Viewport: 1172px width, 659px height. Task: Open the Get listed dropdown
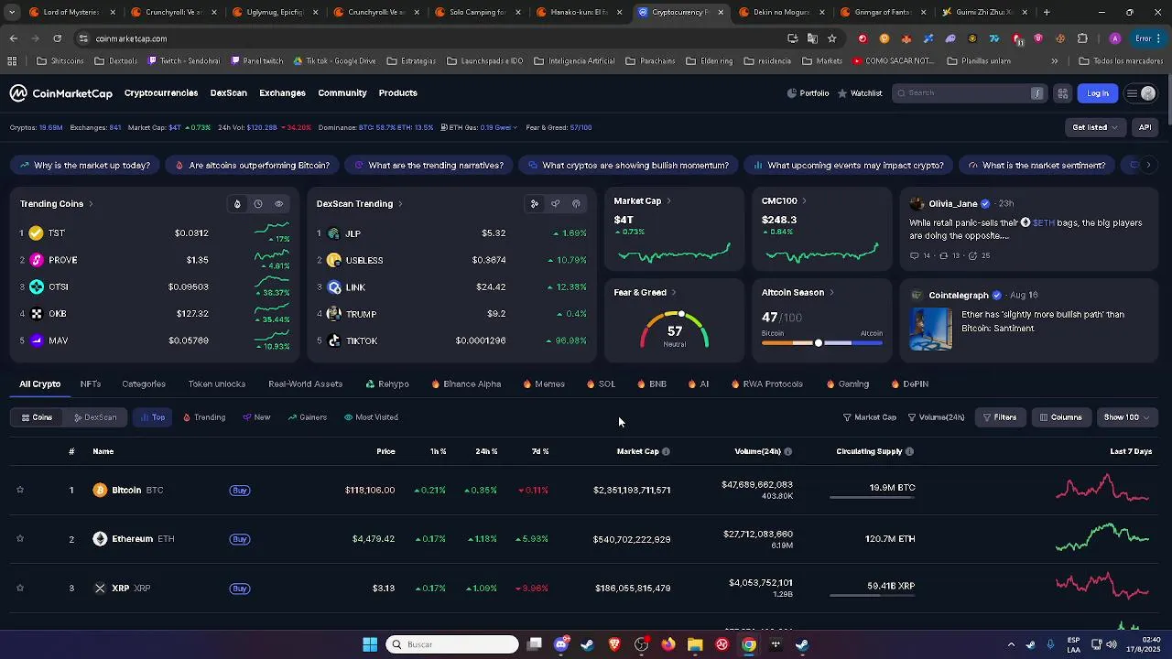coord(1095,127)
